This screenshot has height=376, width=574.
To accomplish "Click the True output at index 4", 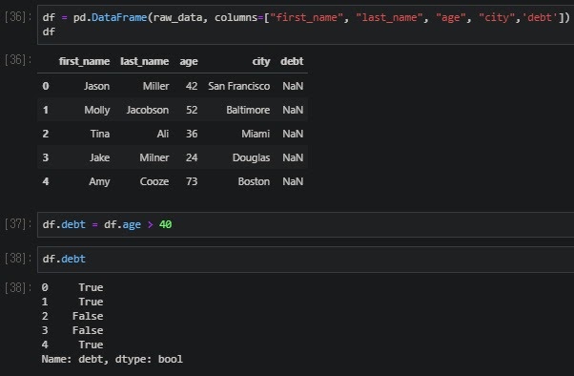I will pos(91,345).
